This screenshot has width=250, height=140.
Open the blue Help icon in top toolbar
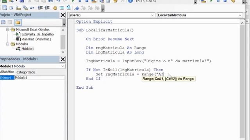tap(130, 1)
